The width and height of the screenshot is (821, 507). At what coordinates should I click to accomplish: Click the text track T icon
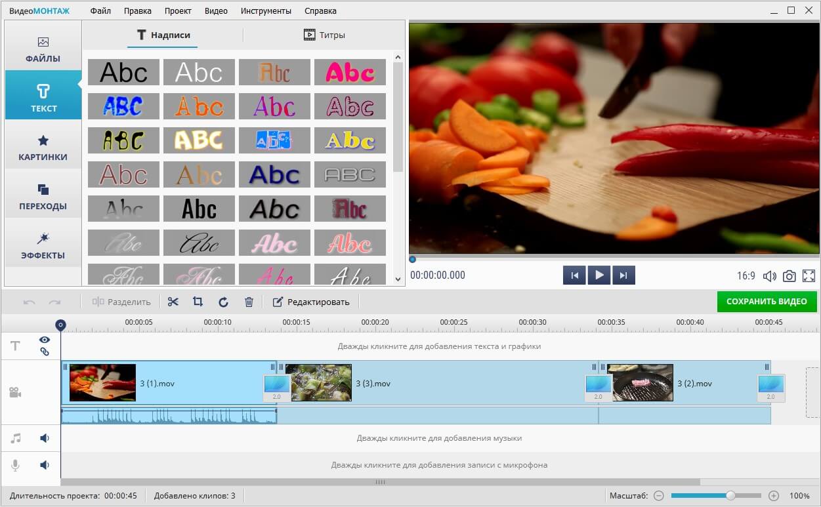(x=15, y=346)
